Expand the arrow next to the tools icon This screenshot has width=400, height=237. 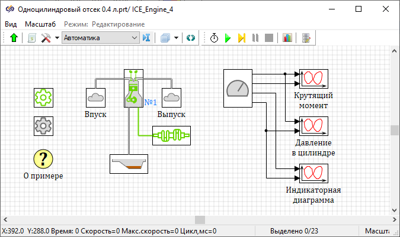pos(57,38)
